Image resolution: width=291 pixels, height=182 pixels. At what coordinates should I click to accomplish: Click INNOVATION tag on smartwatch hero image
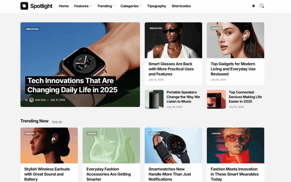point(32,29)
